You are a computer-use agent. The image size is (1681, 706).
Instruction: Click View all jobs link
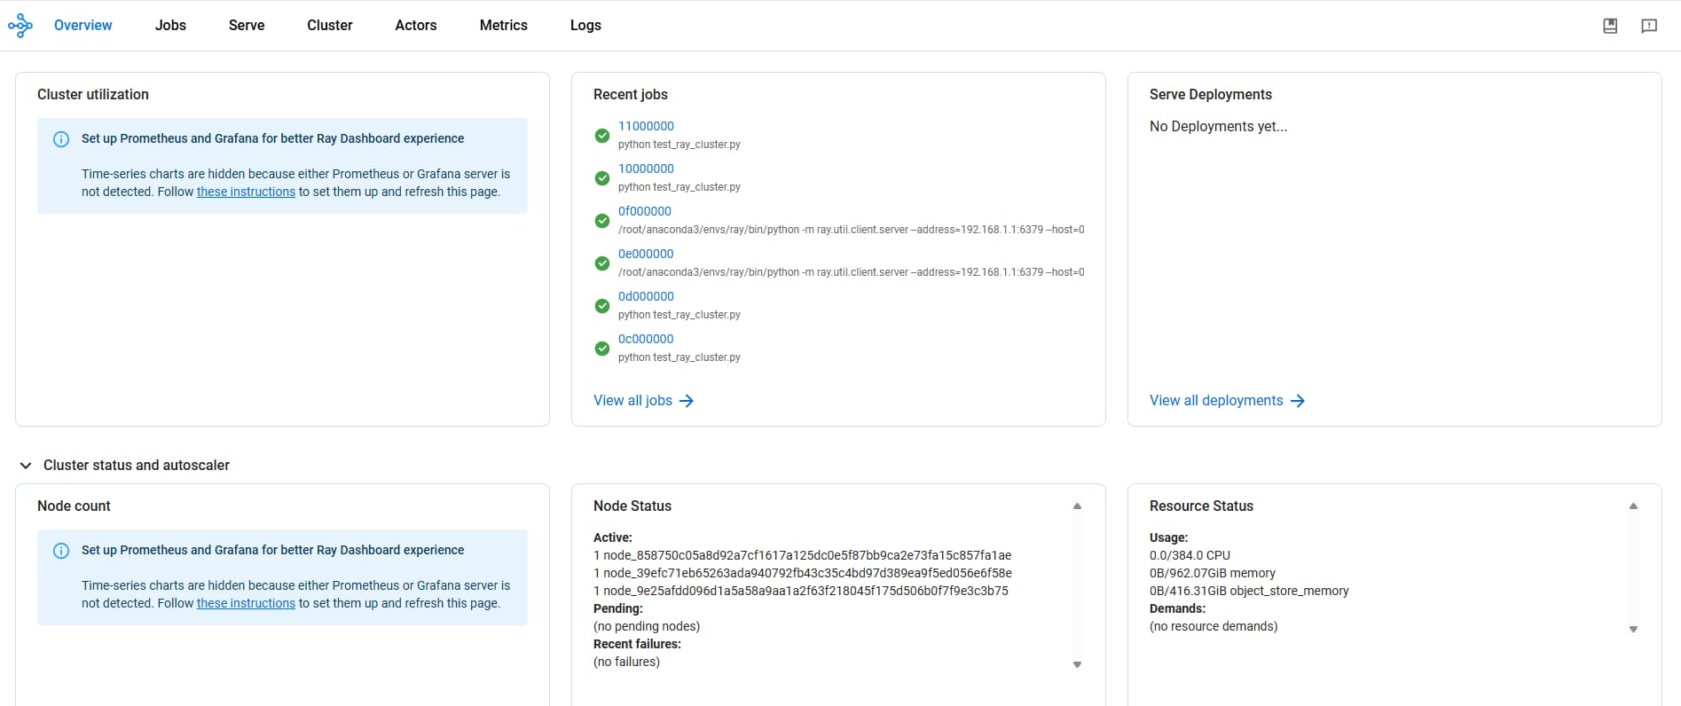[632, 401]
